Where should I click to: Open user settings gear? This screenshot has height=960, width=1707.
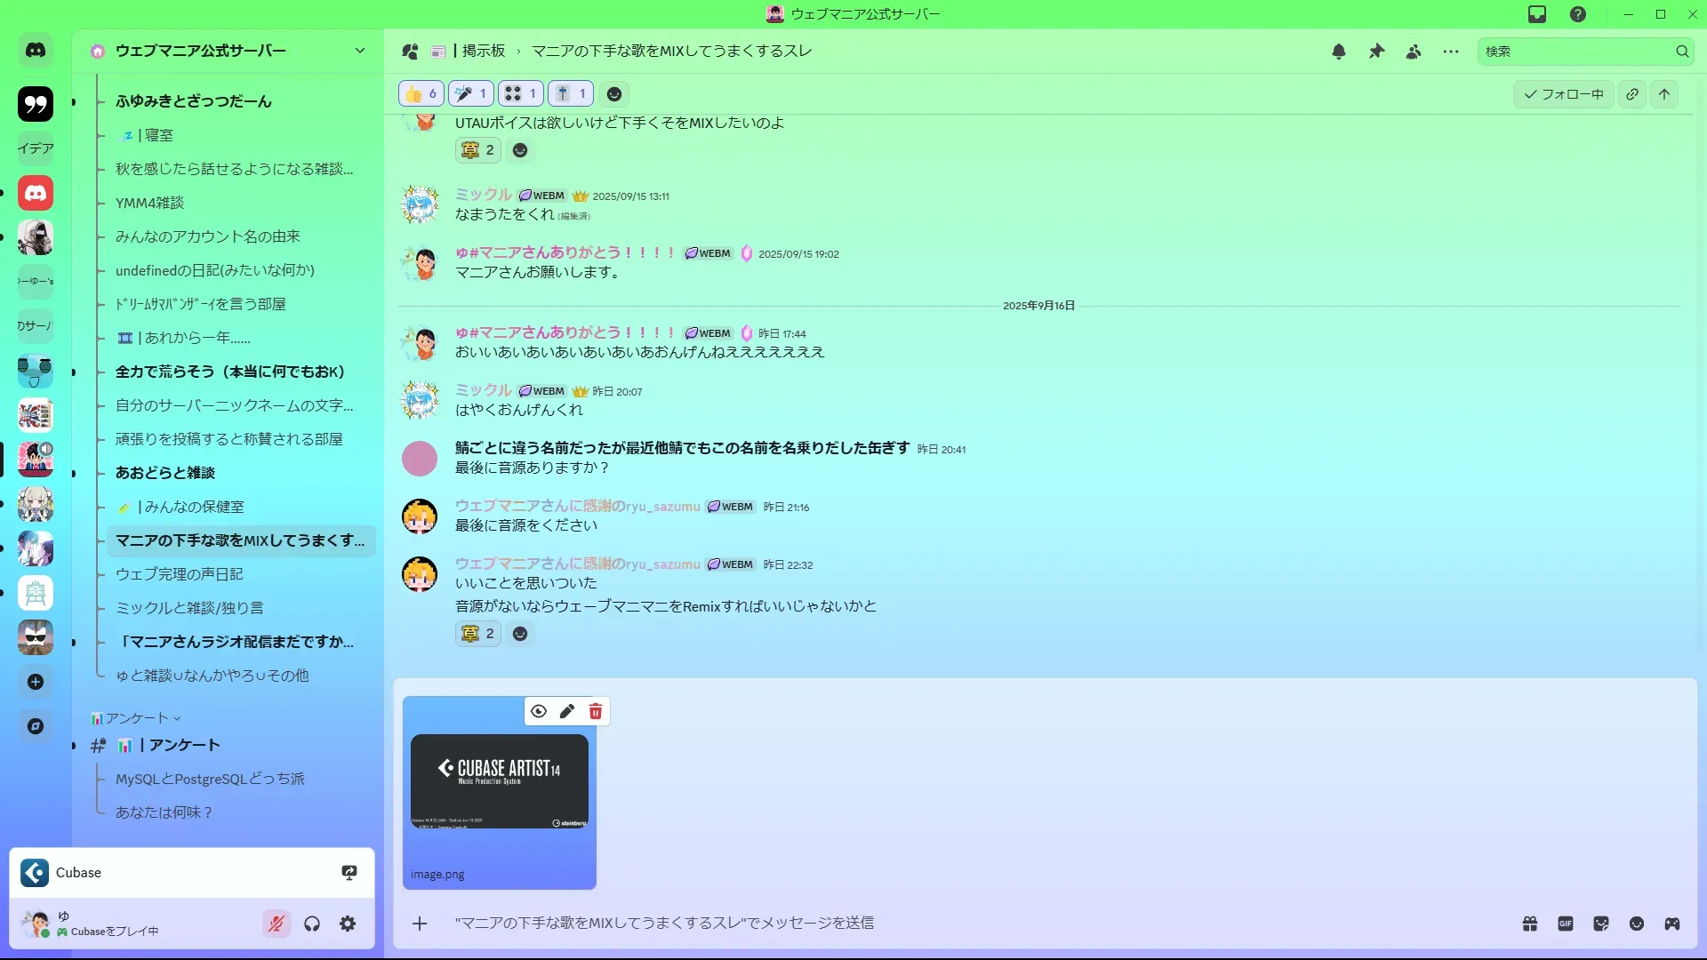pos(348,924)
